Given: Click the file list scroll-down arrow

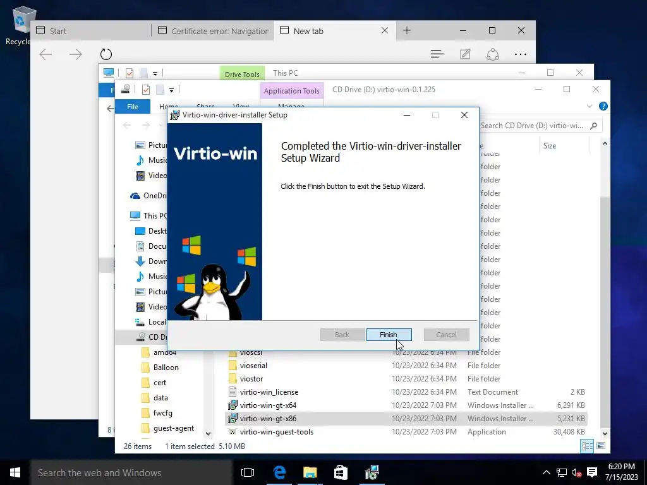Looking at the screenshot, I should pos(605,433).
